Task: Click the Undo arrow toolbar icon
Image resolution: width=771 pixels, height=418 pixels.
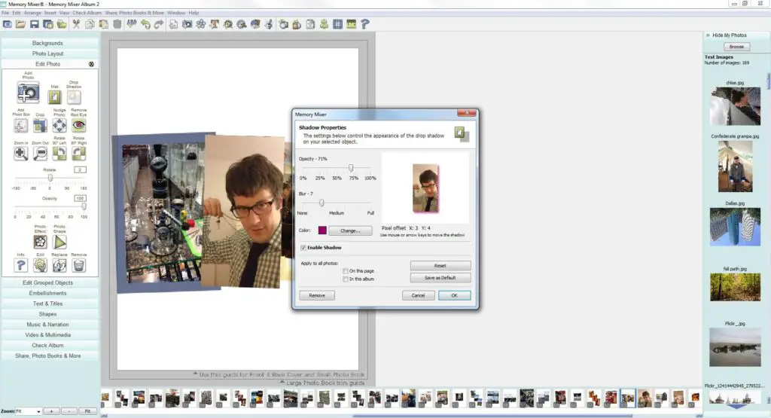Action: [x=145, y=24]
